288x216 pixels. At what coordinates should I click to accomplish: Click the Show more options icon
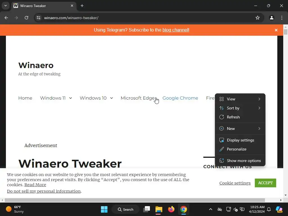pyautogui.click(x=222, y=161)
